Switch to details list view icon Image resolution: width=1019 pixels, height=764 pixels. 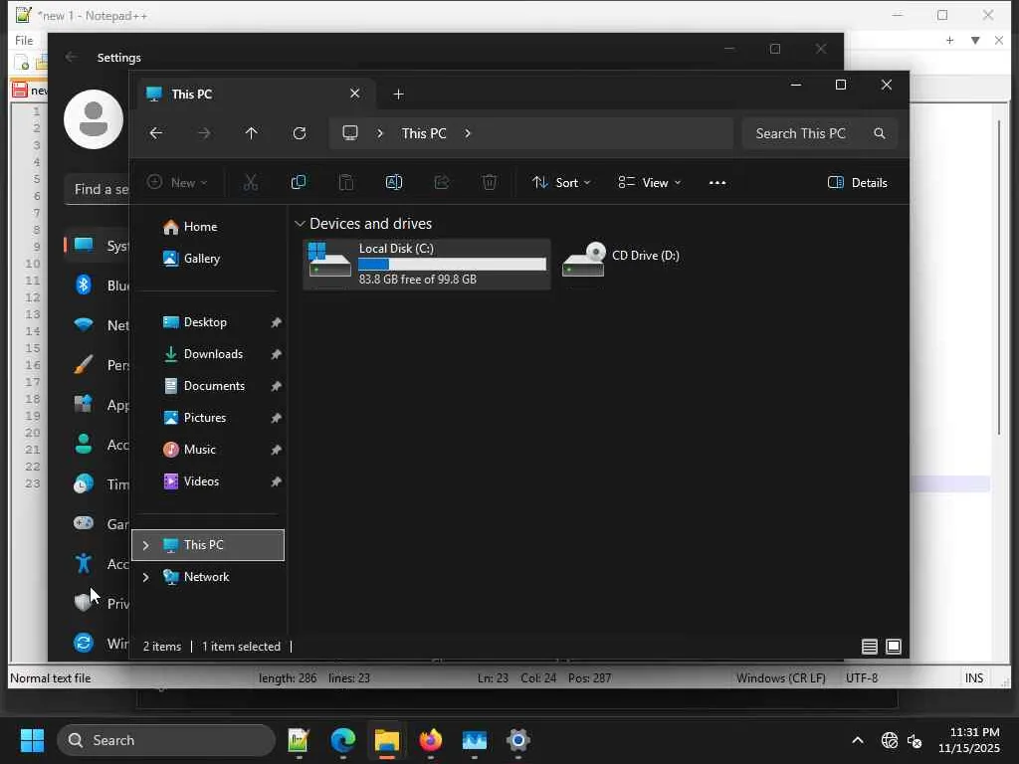click(870, 647)
